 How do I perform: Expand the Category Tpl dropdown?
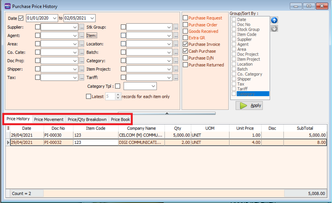tap(153, 86)
